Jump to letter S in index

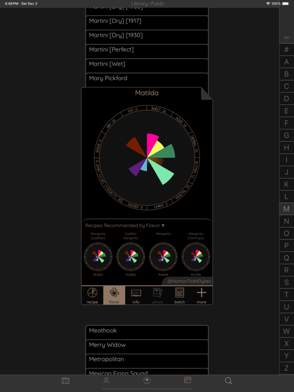[x=286, y=282]
